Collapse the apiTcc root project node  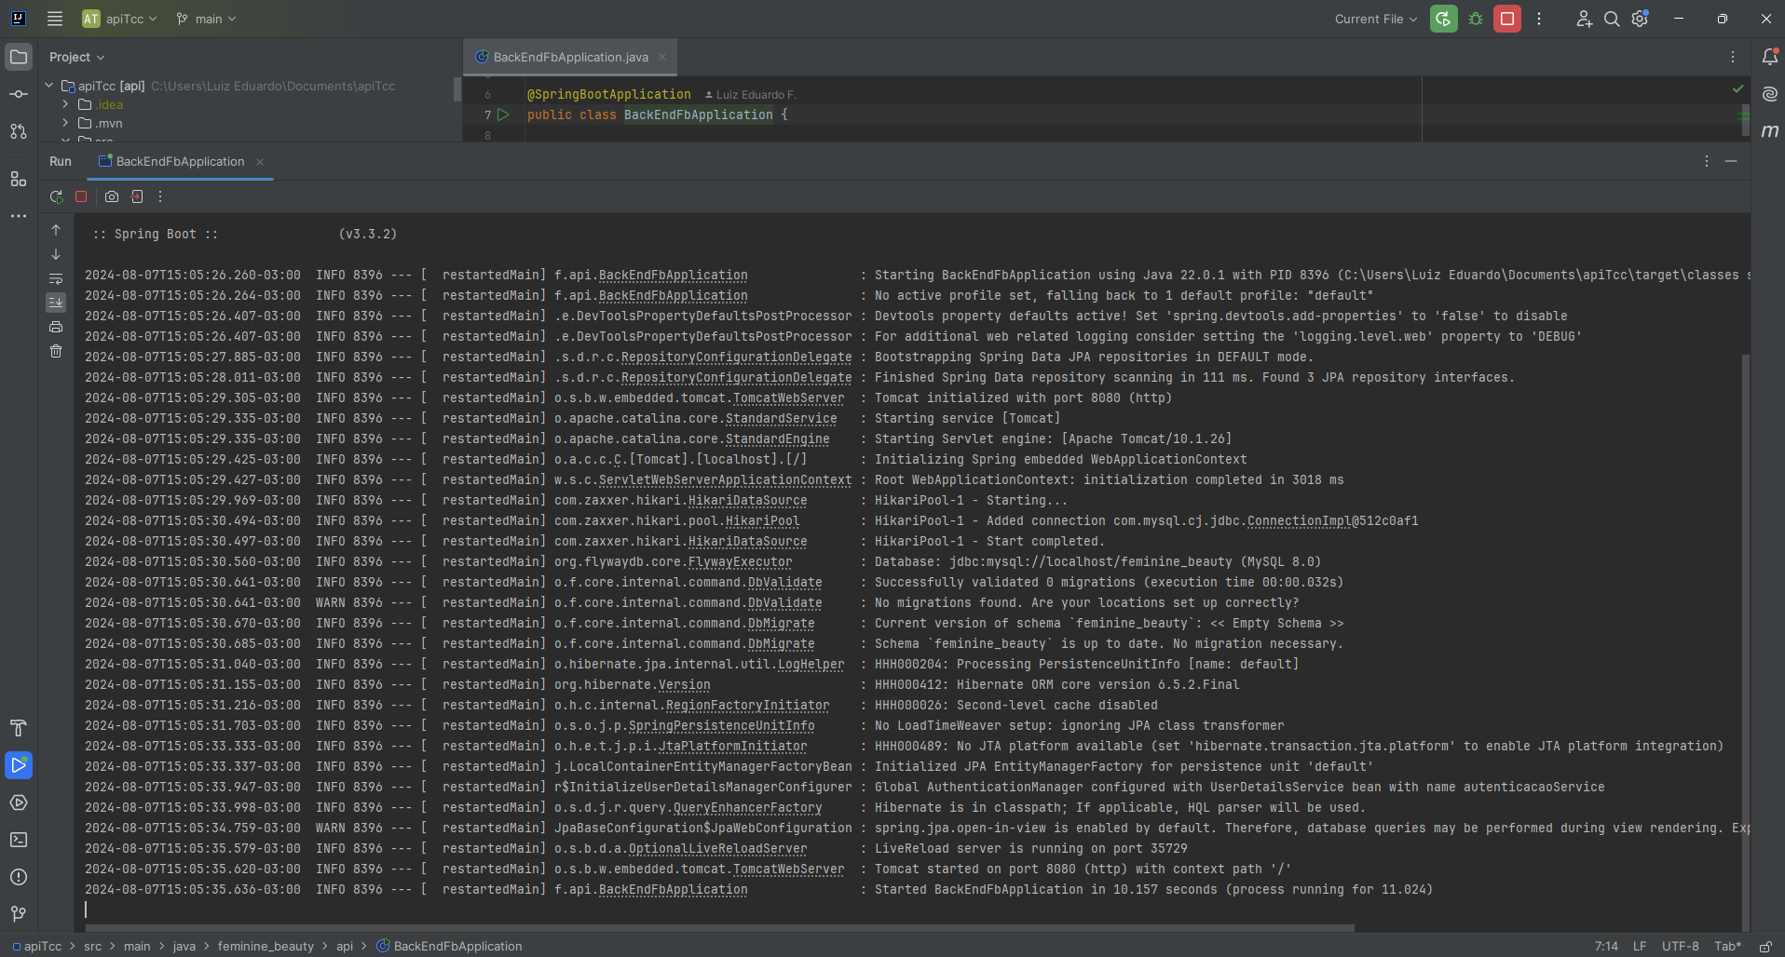[x=49, y=86]
